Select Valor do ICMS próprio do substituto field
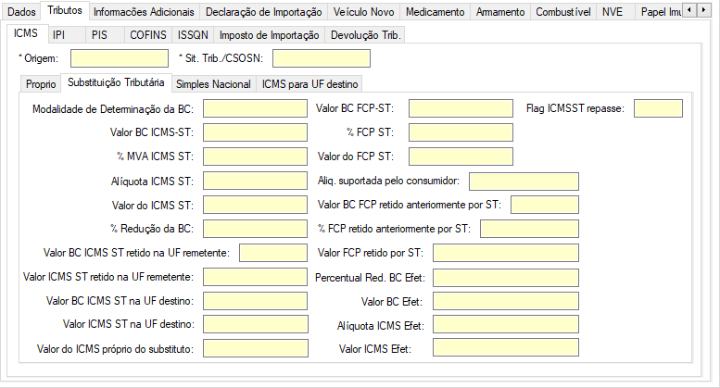This screenshot has width=720, height=388. pyautogui.click(x=256, y=348)
